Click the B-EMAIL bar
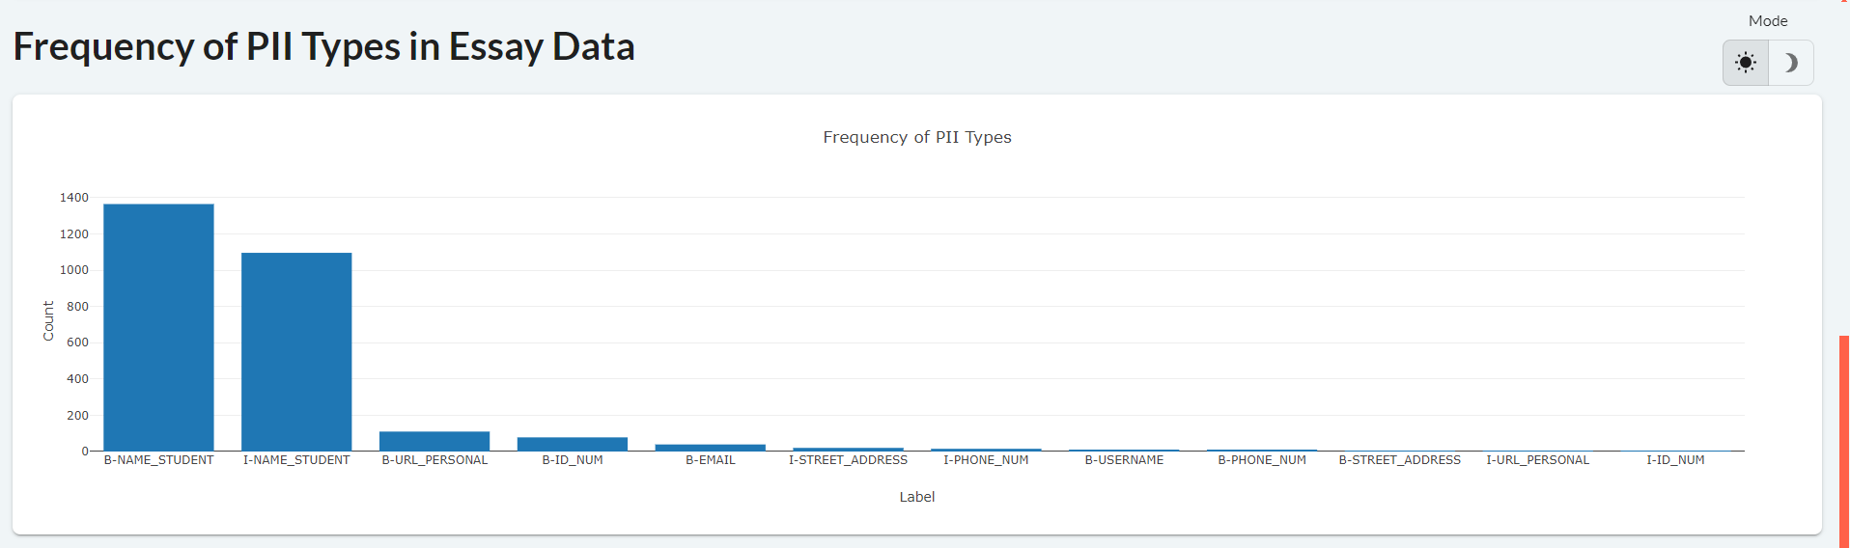1850x548 pixels. [x=711, y=448]
